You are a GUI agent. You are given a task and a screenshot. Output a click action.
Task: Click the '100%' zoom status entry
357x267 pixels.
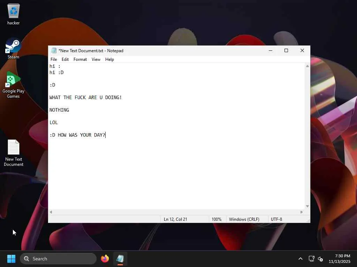pos(217,219)
